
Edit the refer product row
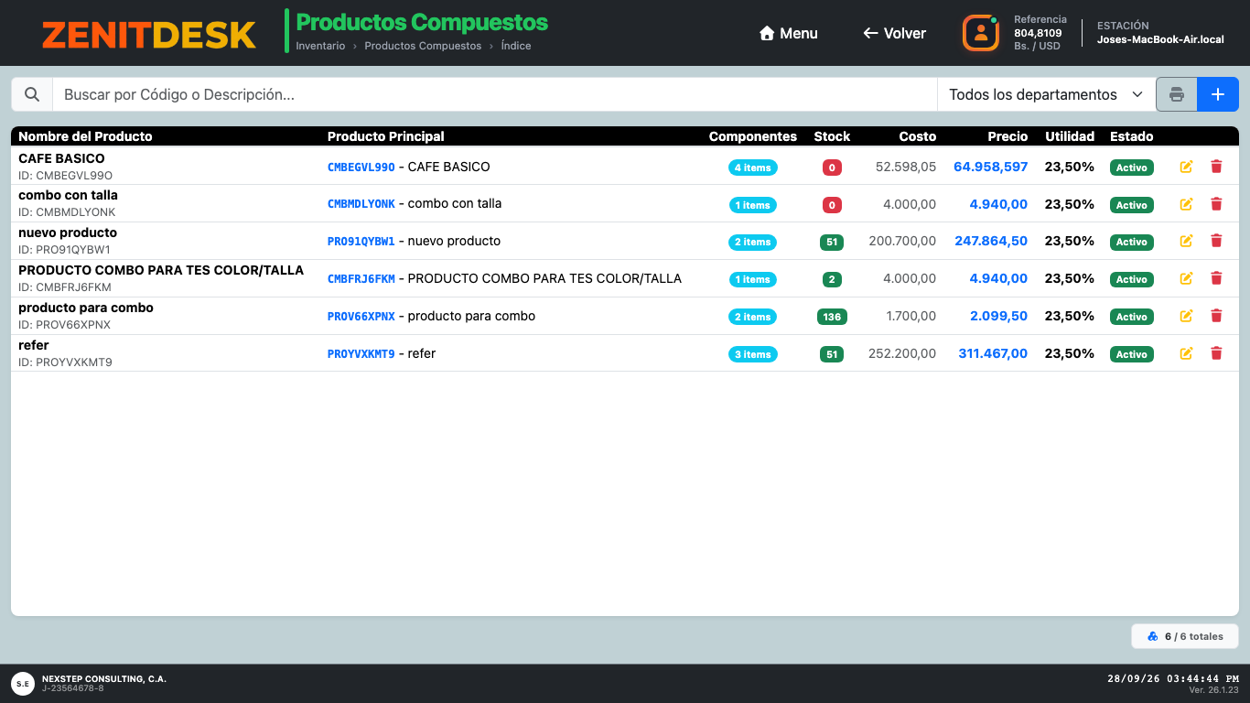coord(1186,353)
